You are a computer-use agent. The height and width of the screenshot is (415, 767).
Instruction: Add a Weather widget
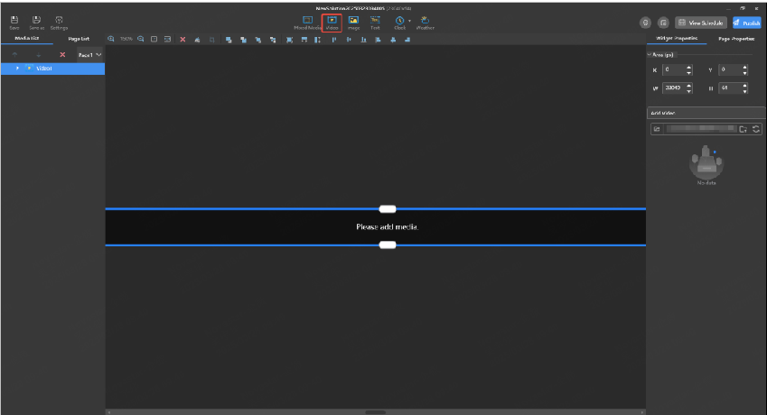pyautogui.click(x=425, y=23)
